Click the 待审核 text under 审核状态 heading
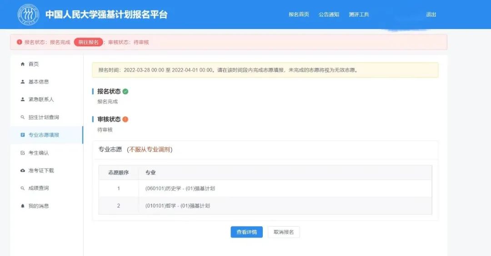The image size is (491, 256). [105, 130]
